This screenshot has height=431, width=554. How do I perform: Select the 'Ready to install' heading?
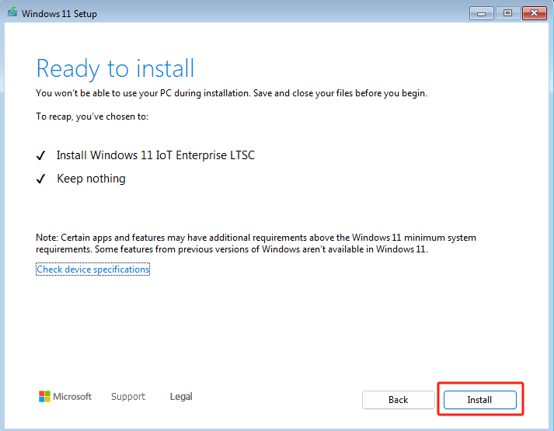pos(115,68)
